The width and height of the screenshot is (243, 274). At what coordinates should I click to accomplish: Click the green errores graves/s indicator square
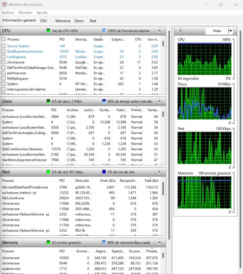point(48,242)
